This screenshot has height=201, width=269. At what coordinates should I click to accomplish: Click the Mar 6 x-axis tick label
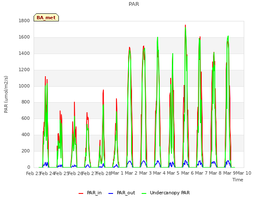pyautogui.click(x=187, y=173)
